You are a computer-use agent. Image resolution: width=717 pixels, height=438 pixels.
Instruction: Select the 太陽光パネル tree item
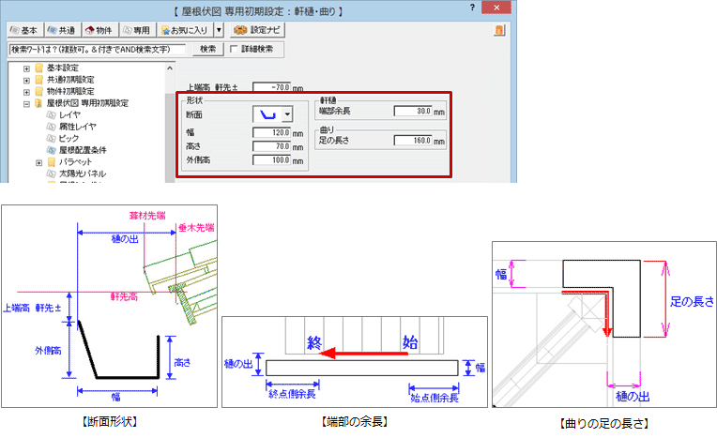(x=83, y=174)
